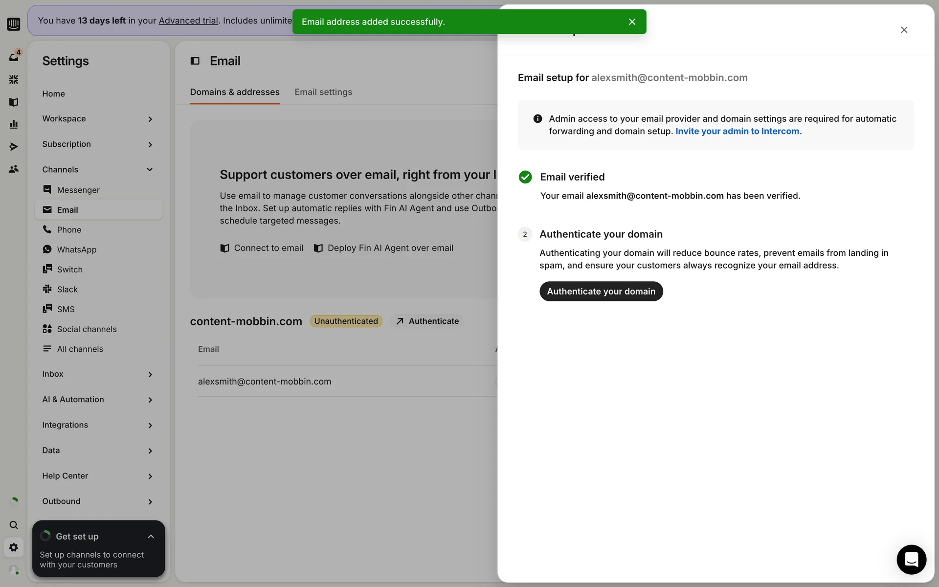The width and height of the screenshot is (939, 587).
Task: Toggle the sidebar panel icon beside Email
Action: click(195, 61)
